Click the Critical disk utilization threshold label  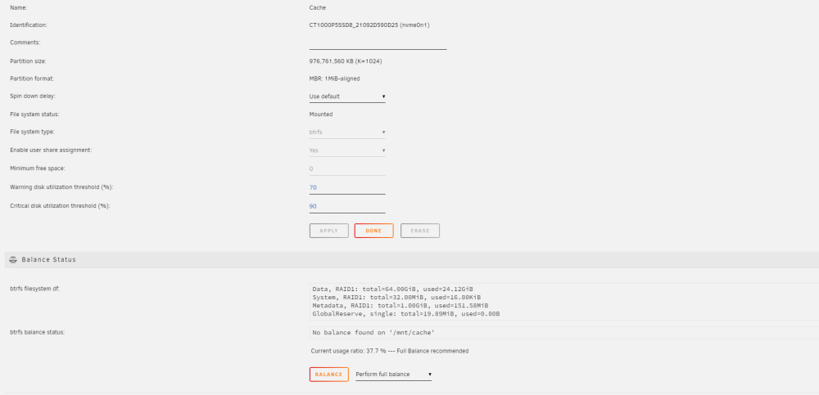pyautogui.click(x=60, y=205)
